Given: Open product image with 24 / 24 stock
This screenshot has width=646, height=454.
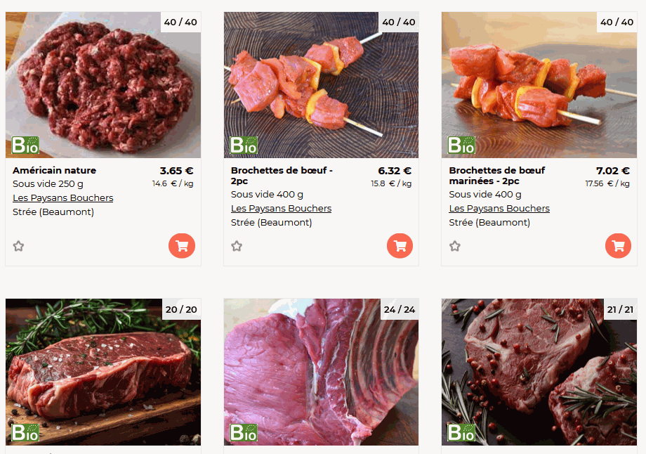Looking at the screenshot, I should point(321,372).
